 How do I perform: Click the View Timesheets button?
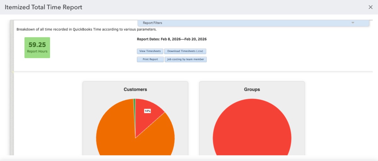(x=150, y=51)
